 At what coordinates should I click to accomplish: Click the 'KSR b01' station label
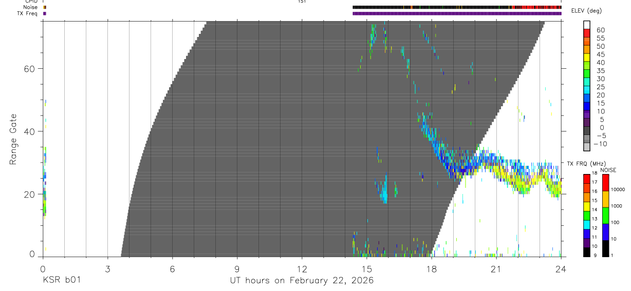(62, 280)
